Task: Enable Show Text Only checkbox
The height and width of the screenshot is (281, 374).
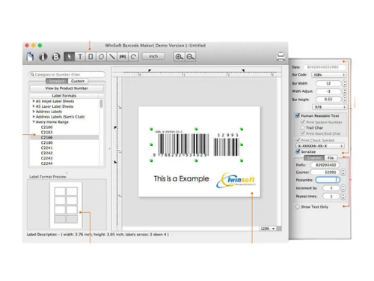Action: (298, 207)
